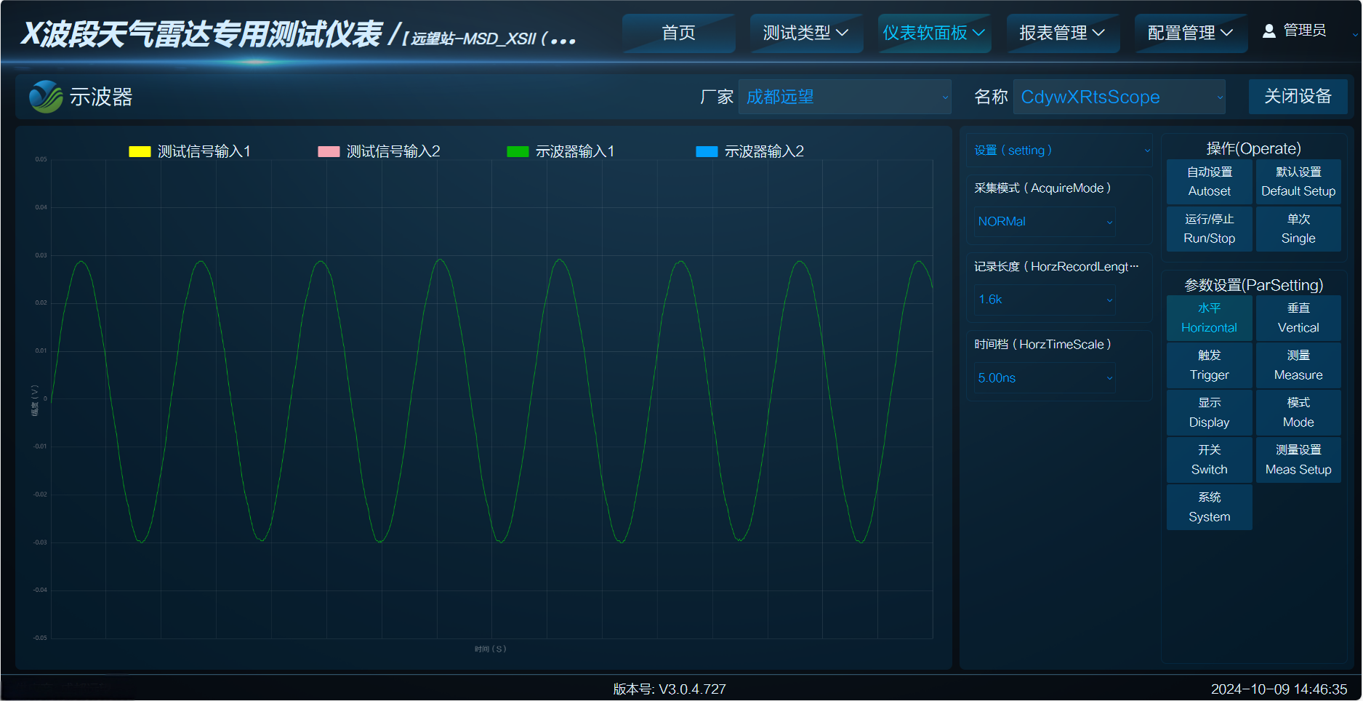The height and width of the screenshot is (701, 1363).
Task: Open the 报表管理 report menu
Action: (1061, 33)
